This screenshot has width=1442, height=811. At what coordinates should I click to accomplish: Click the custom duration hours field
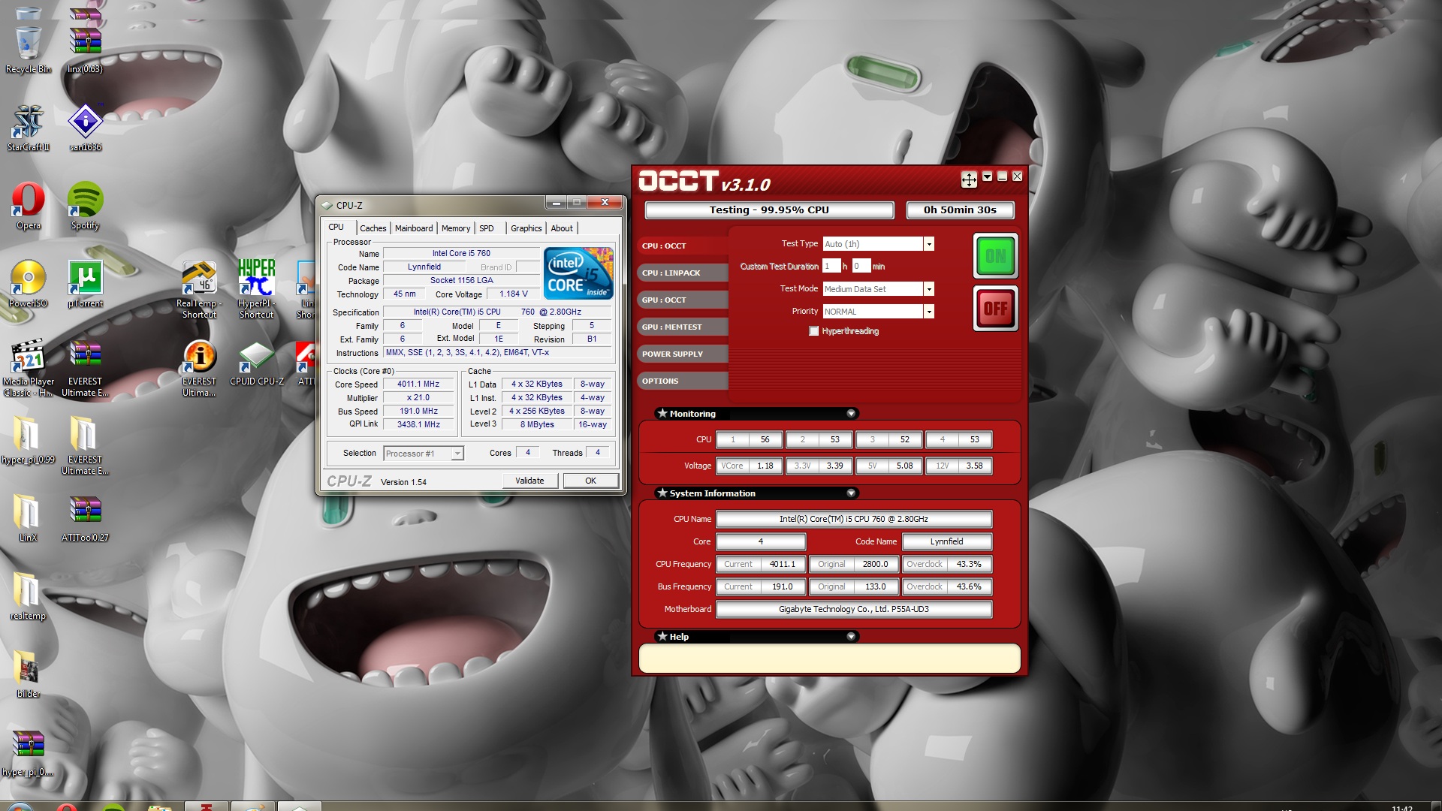[x=831, y=266]
